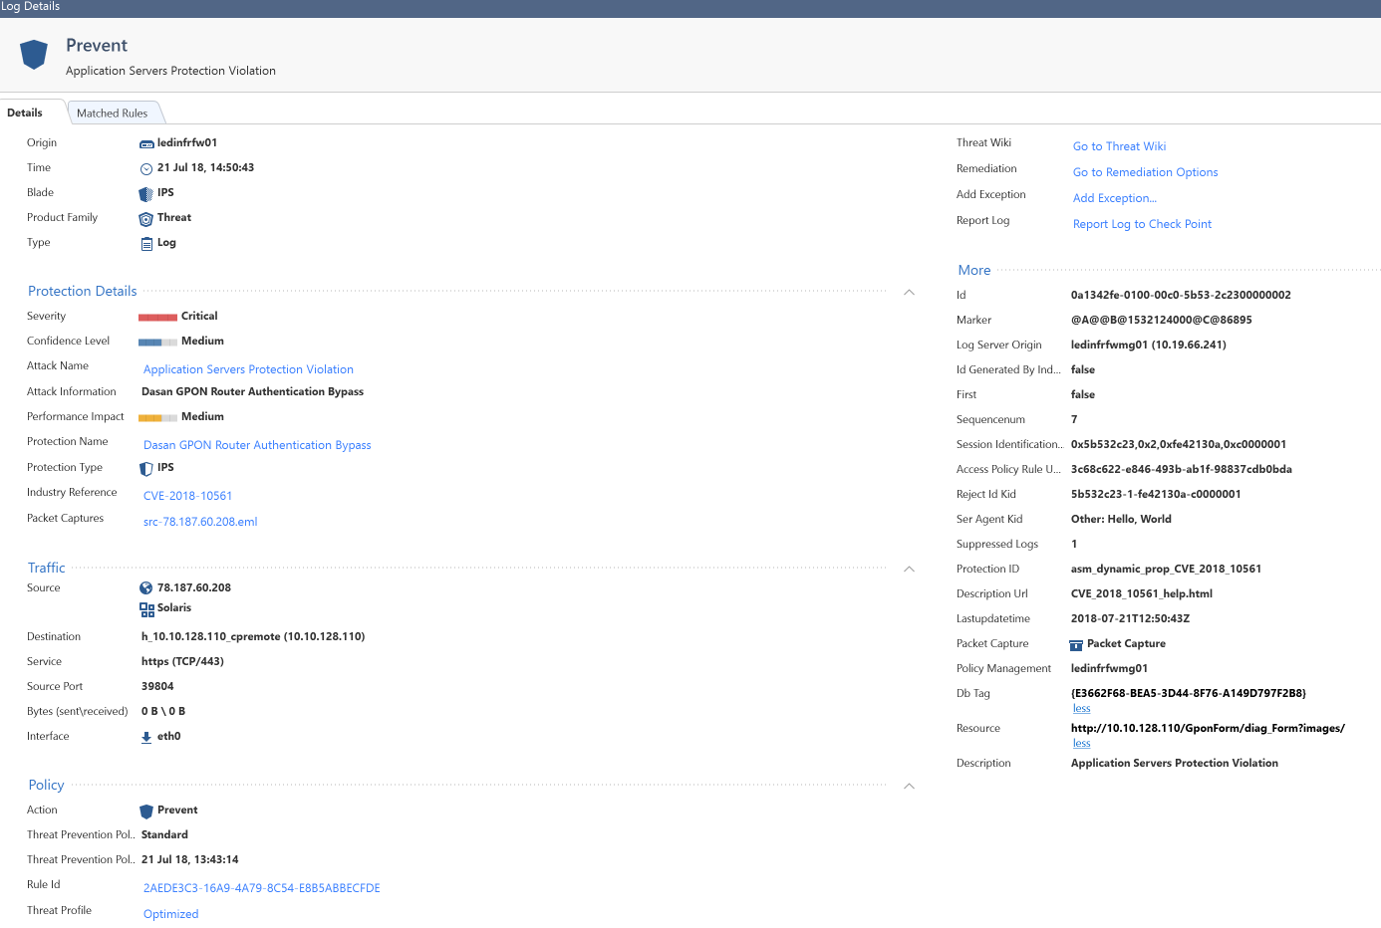Click the IPS shield icon in Protection Type
The width and height of the screenshot is (1381, 928).
146,468
